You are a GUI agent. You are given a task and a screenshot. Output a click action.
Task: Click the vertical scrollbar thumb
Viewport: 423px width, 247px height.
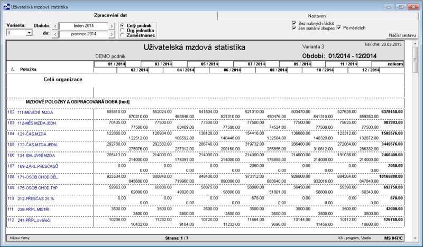click(x=415, y=60)
